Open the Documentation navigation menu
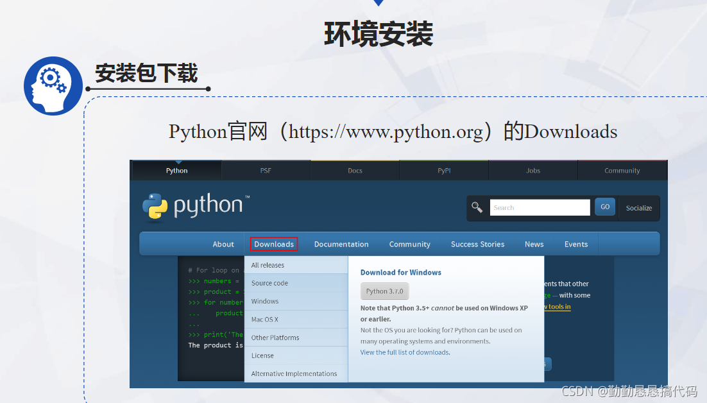The height and width of the screenshot is (403, 707). coord(341,244)
